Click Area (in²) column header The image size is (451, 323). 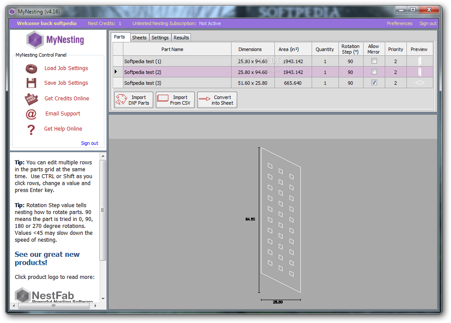pos(293,49)
